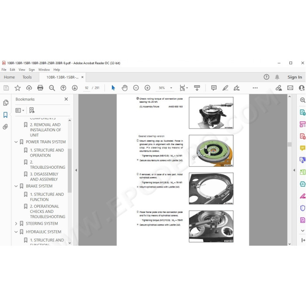Viewport: 306px width, 306px height.
Task: Click the page number field
Action: tap(87, 88)
